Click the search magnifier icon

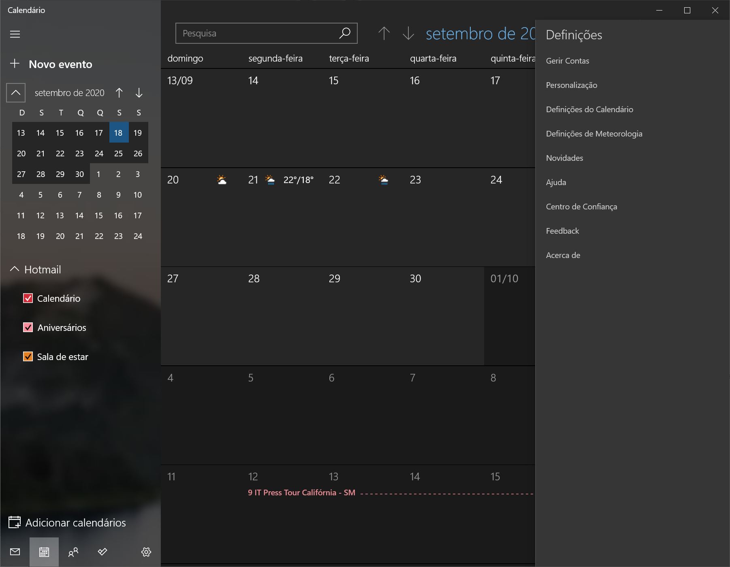click(345, 33)
